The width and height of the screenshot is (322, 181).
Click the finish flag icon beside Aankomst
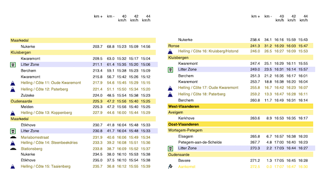click(170, 166)
